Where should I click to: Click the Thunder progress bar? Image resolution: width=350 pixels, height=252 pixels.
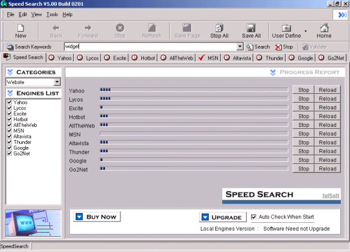click(x=194, y=151)
